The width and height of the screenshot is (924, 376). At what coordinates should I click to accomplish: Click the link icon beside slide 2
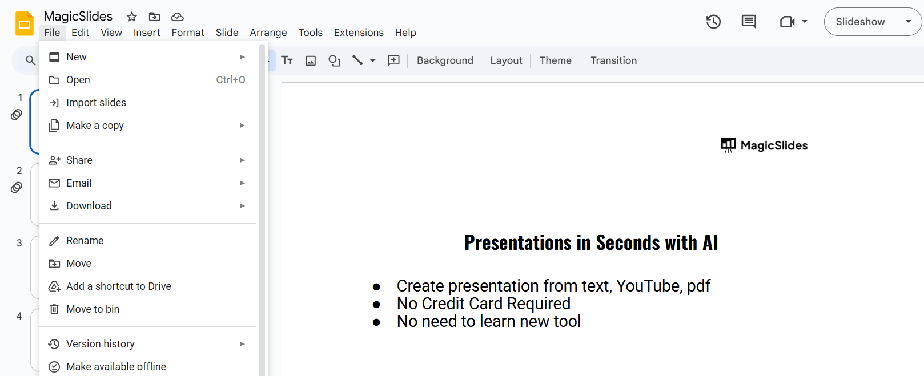pos(17,187)
